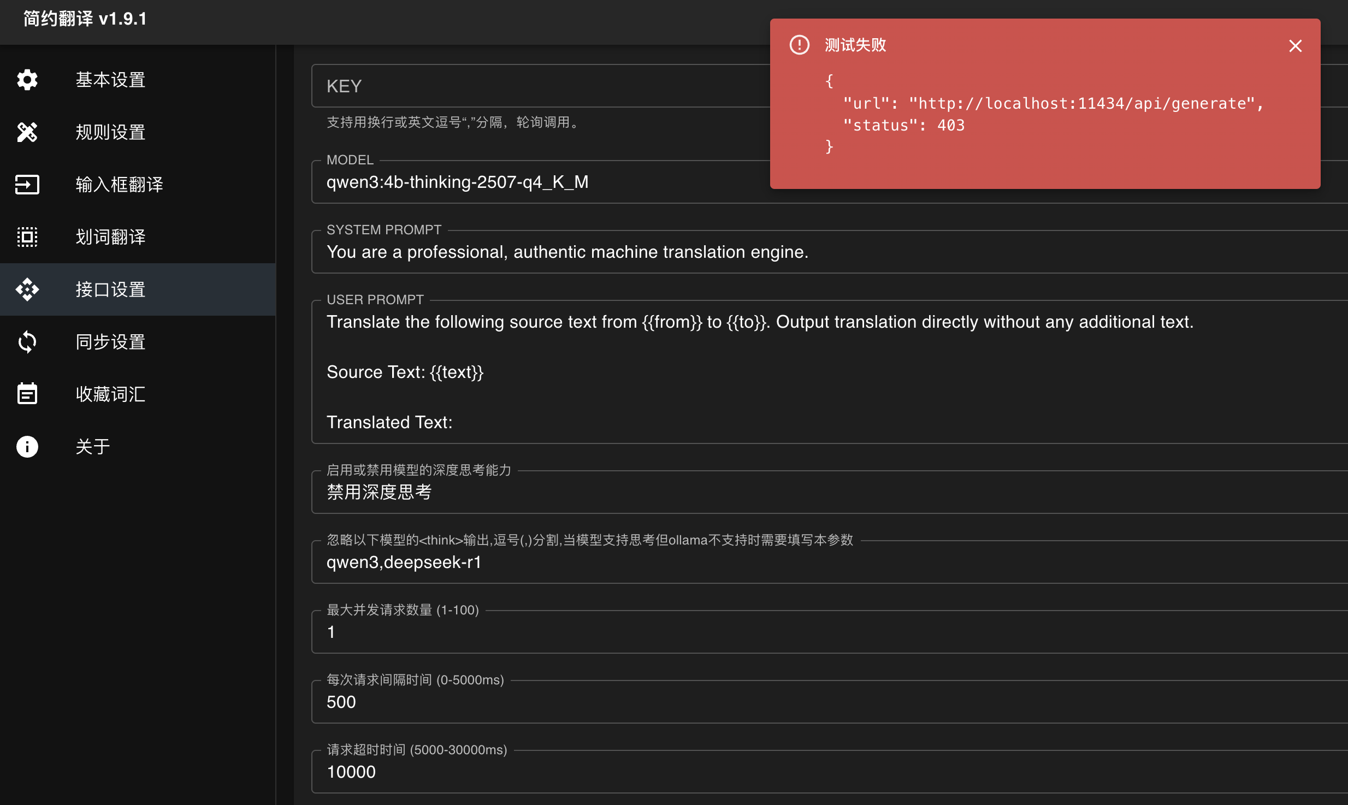Click the info circle icon beside 关于
Viewport: 1348px width, 805px height.
27,447
